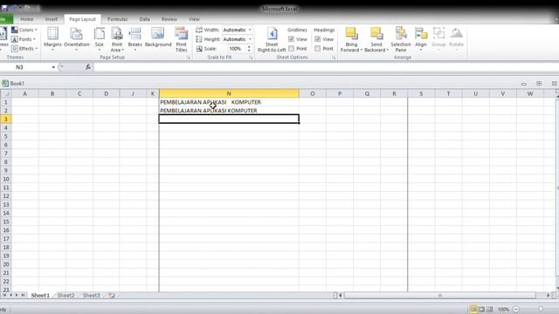The width and height of the screenshot is (559, 314).
Task: Click the horizontal scrollbar thumb
Action: click(x=440, y=296)
